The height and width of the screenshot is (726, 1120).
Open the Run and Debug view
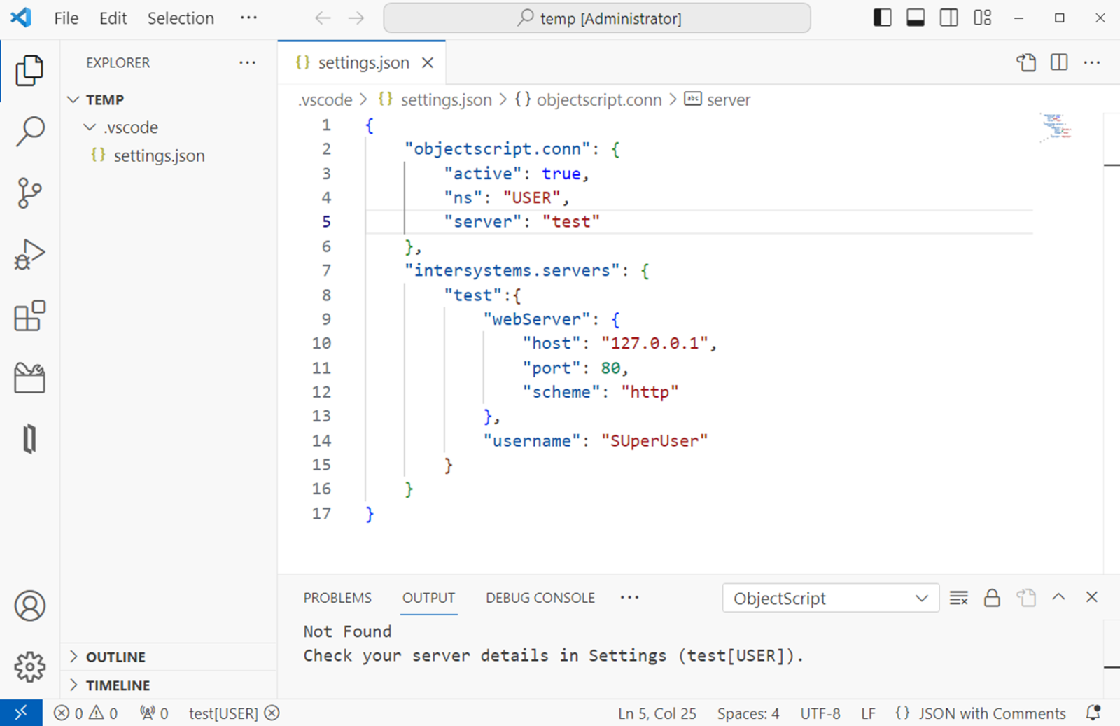(29, 254)
